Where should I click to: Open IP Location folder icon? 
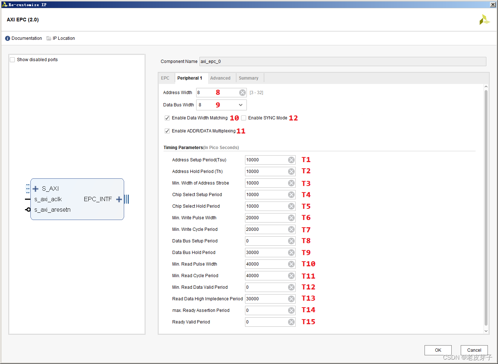click(49, 38)
